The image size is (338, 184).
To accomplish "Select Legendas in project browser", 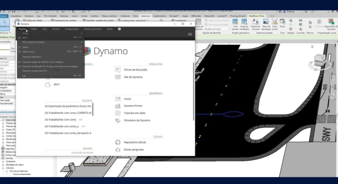I will (10, 149).
